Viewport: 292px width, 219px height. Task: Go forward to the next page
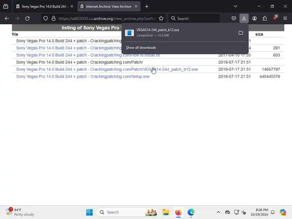(x=17, y=19)
